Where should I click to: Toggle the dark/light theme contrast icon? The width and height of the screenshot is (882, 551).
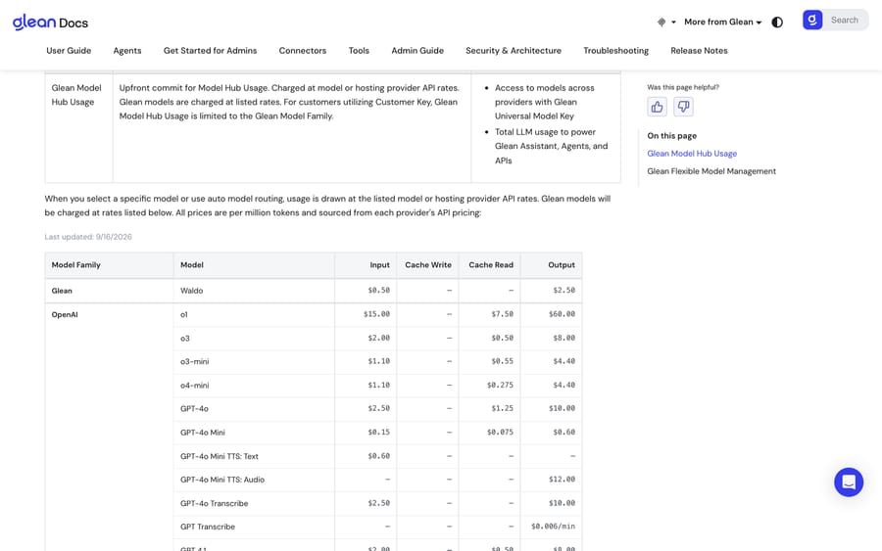coord(777,22)
